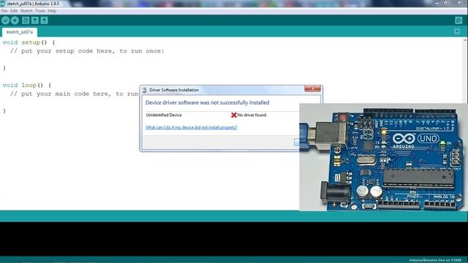Click the Arduino app icon in title bar
This screenshot has height=263, width=468.
(3, 4)
